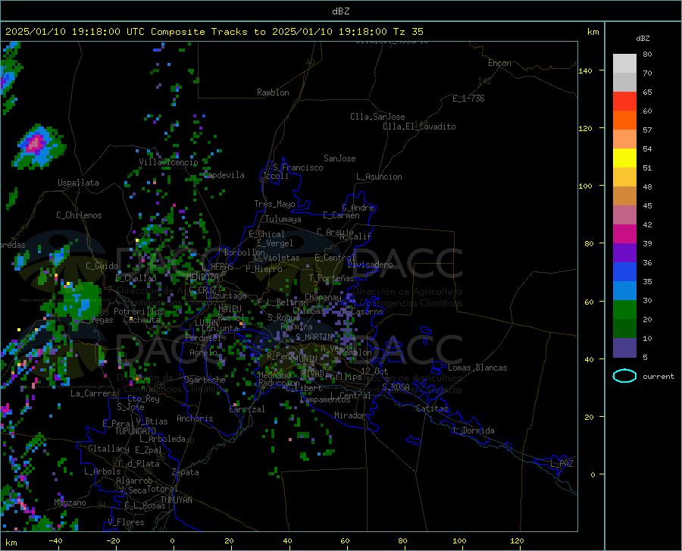
Task: Click the Catitas label
Action: click(432, 409)
